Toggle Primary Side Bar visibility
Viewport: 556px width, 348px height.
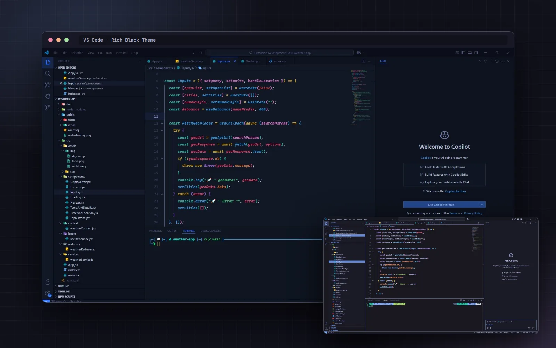click(x=463, y=53)
